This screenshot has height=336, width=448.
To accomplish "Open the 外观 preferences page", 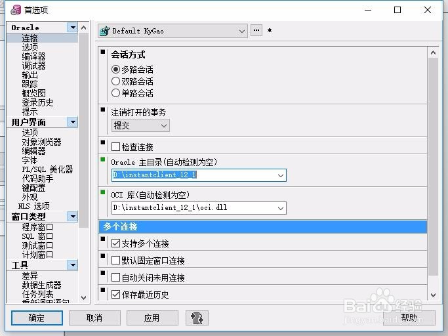I will [x=30, y=197].
